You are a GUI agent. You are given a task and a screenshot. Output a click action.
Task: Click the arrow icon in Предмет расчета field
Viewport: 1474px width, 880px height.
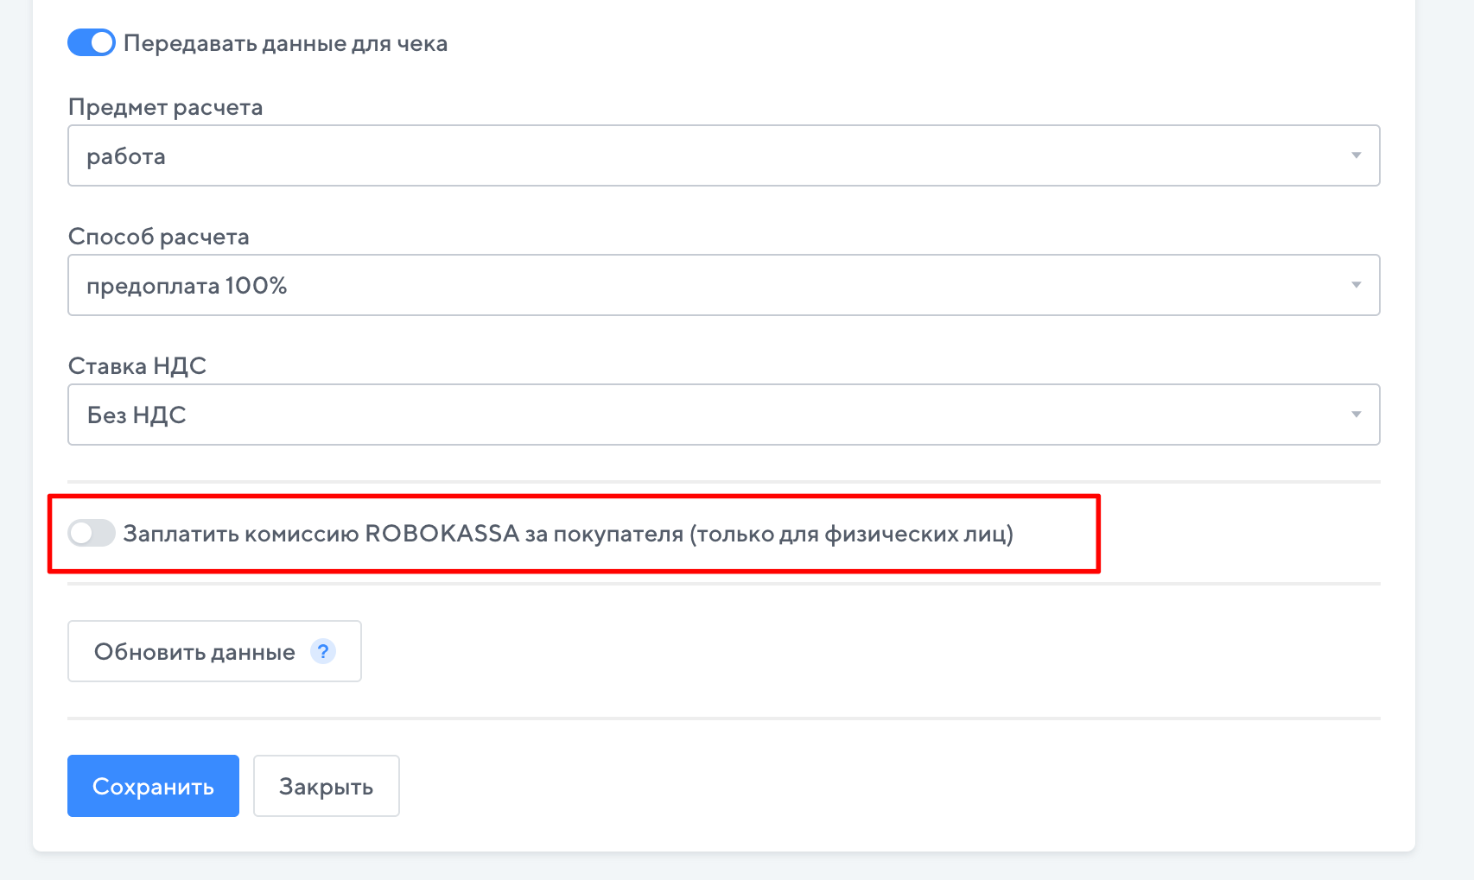click(1356, 155)
